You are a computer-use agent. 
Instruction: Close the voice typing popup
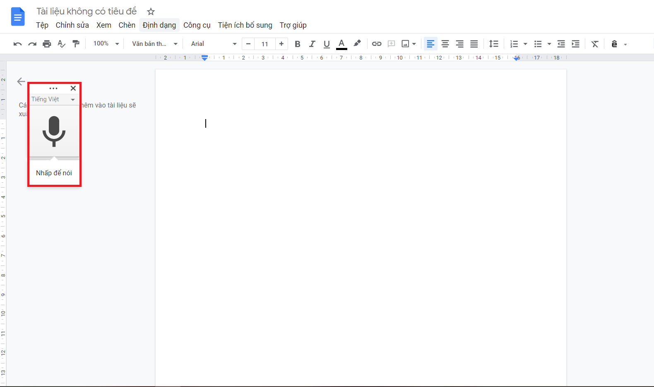[73, 88]
